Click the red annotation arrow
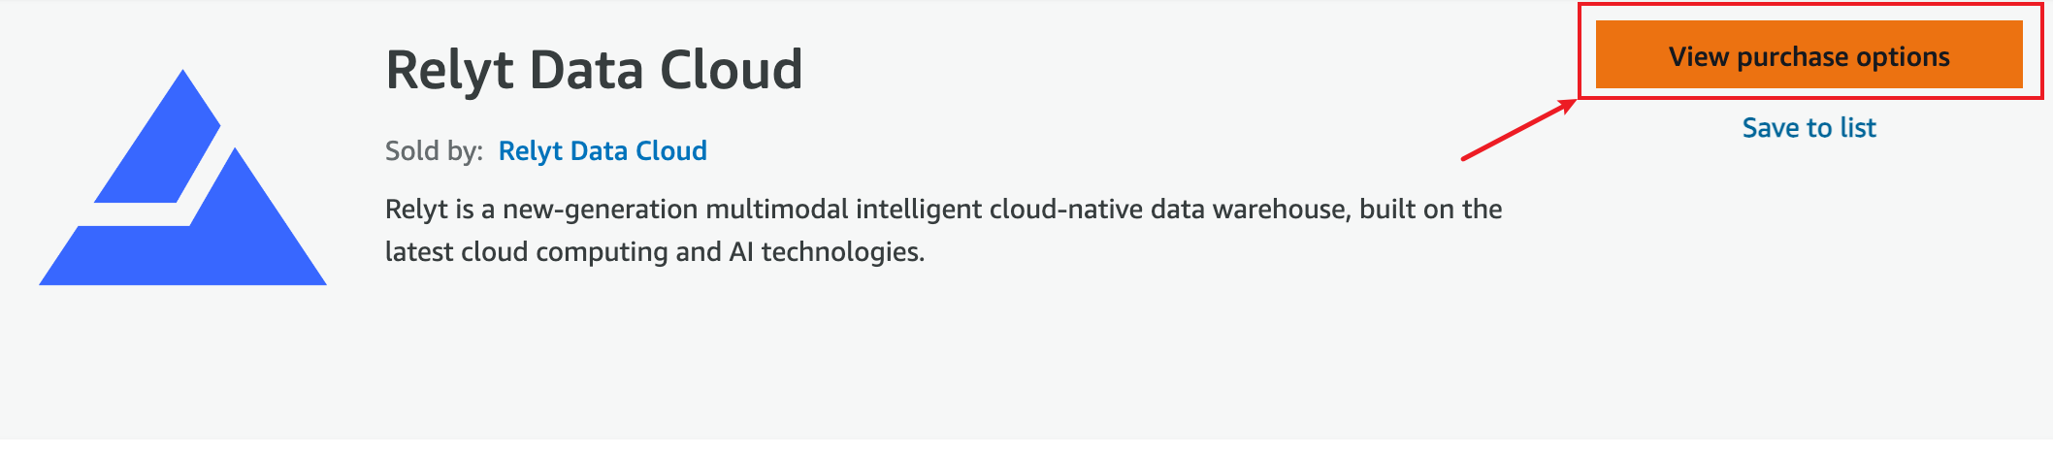This screenshot has height=454, width=2053. point(1520,128)
